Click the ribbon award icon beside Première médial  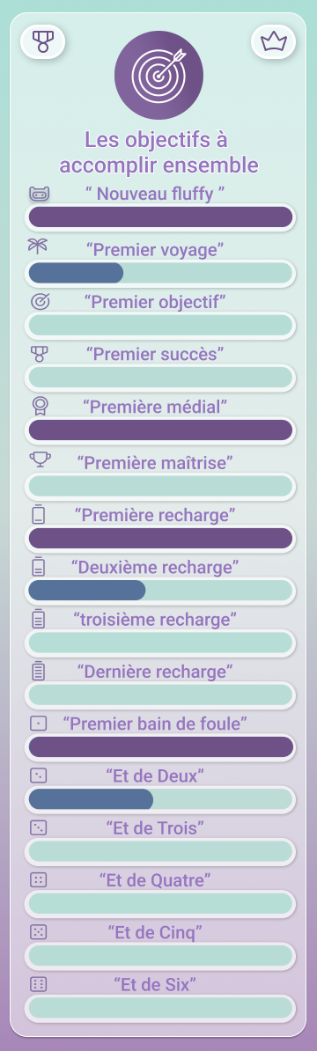[41, 406]
